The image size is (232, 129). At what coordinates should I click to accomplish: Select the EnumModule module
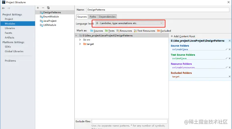coord(55,17)
